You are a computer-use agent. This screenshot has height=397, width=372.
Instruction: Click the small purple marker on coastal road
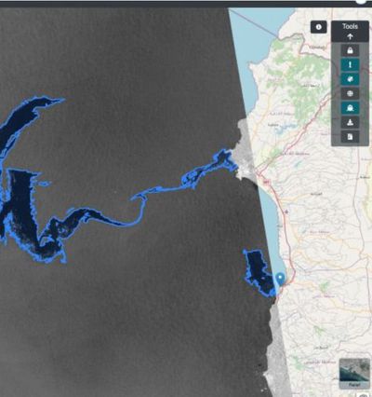pyautogui.click(x=286, y=212)
